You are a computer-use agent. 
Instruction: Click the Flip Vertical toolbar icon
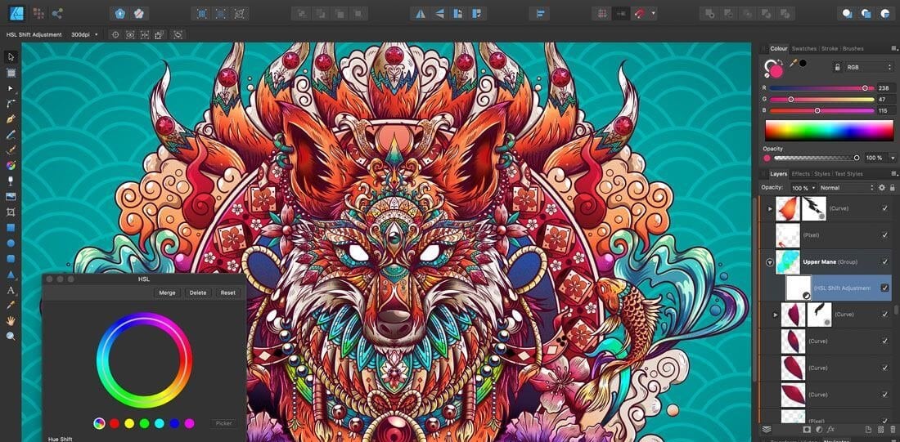[x=439, y=13]
